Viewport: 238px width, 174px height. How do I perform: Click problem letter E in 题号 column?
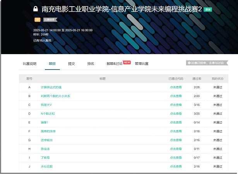29,123
